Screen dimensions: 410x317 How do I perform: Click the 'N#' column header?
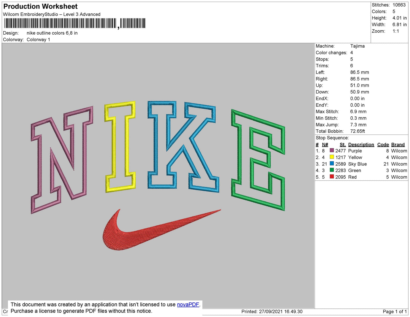click(x=325, y=144)
